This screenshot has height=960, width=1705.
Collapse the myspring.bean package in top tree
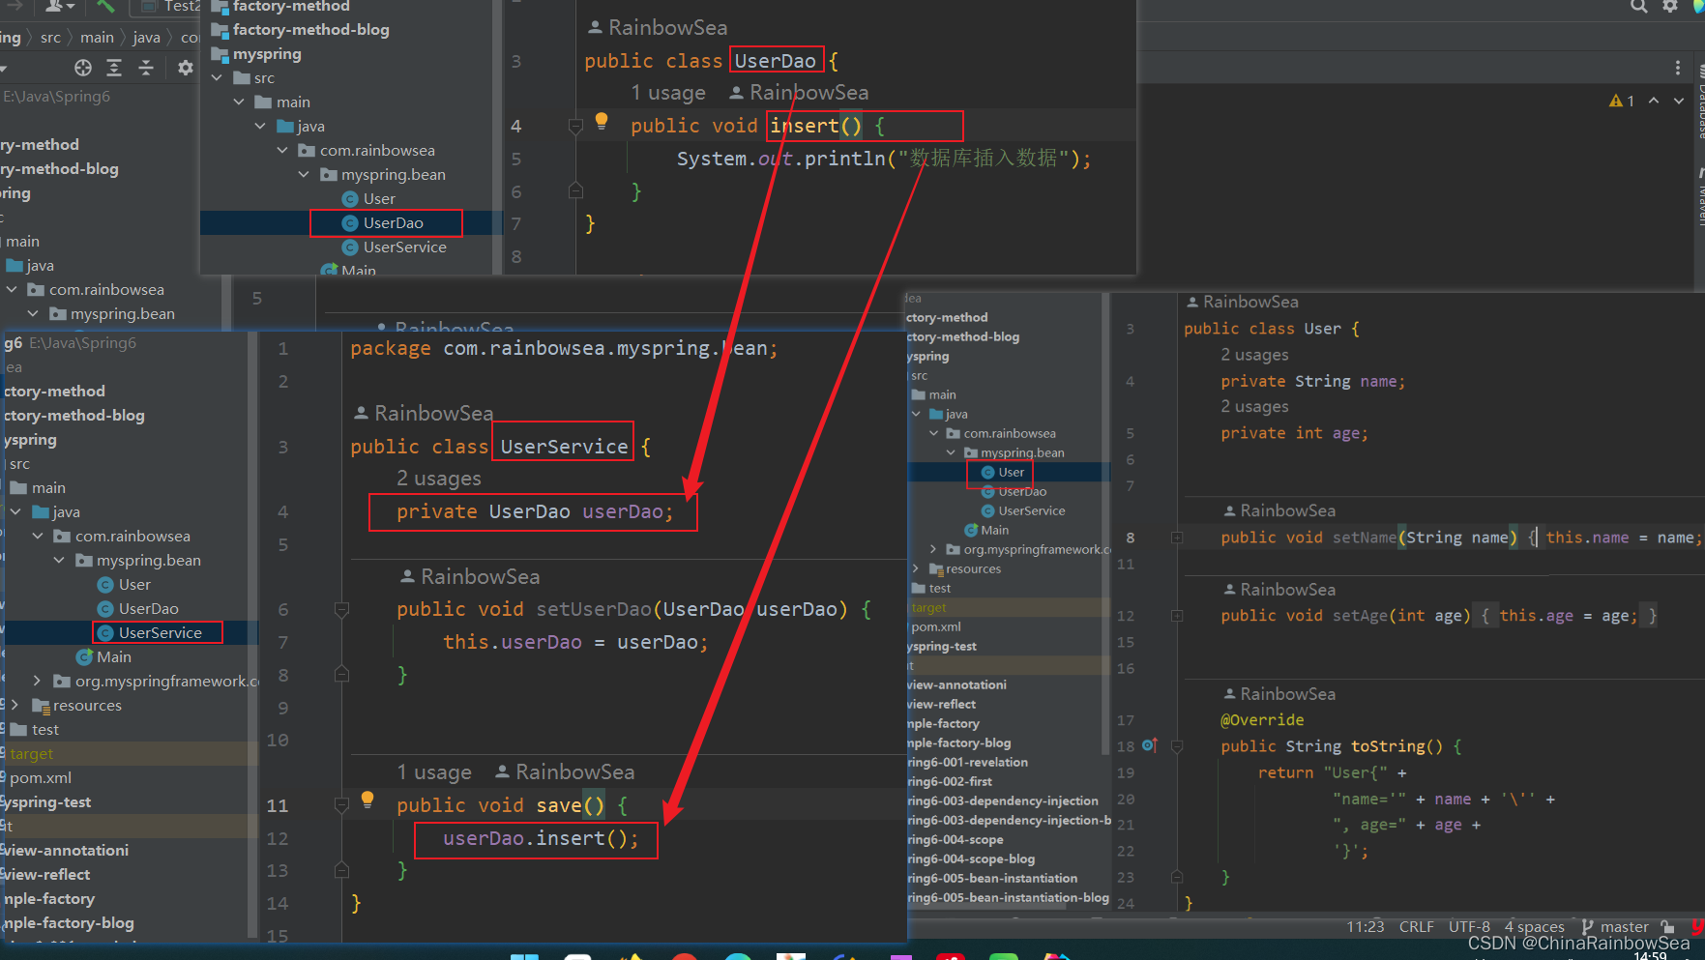304,174
